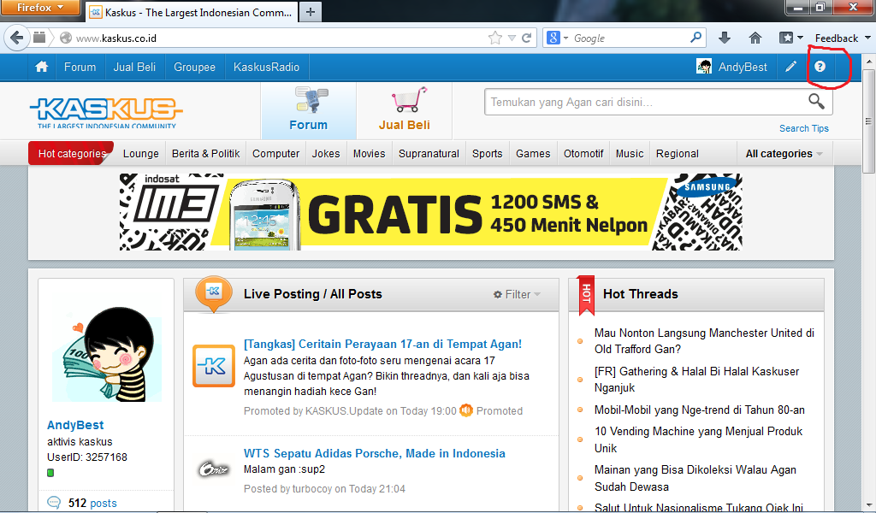This screenshot has height=513, width=876.
Task: Switch to the Jual Beli cart tab
Action: click(405, 110)
